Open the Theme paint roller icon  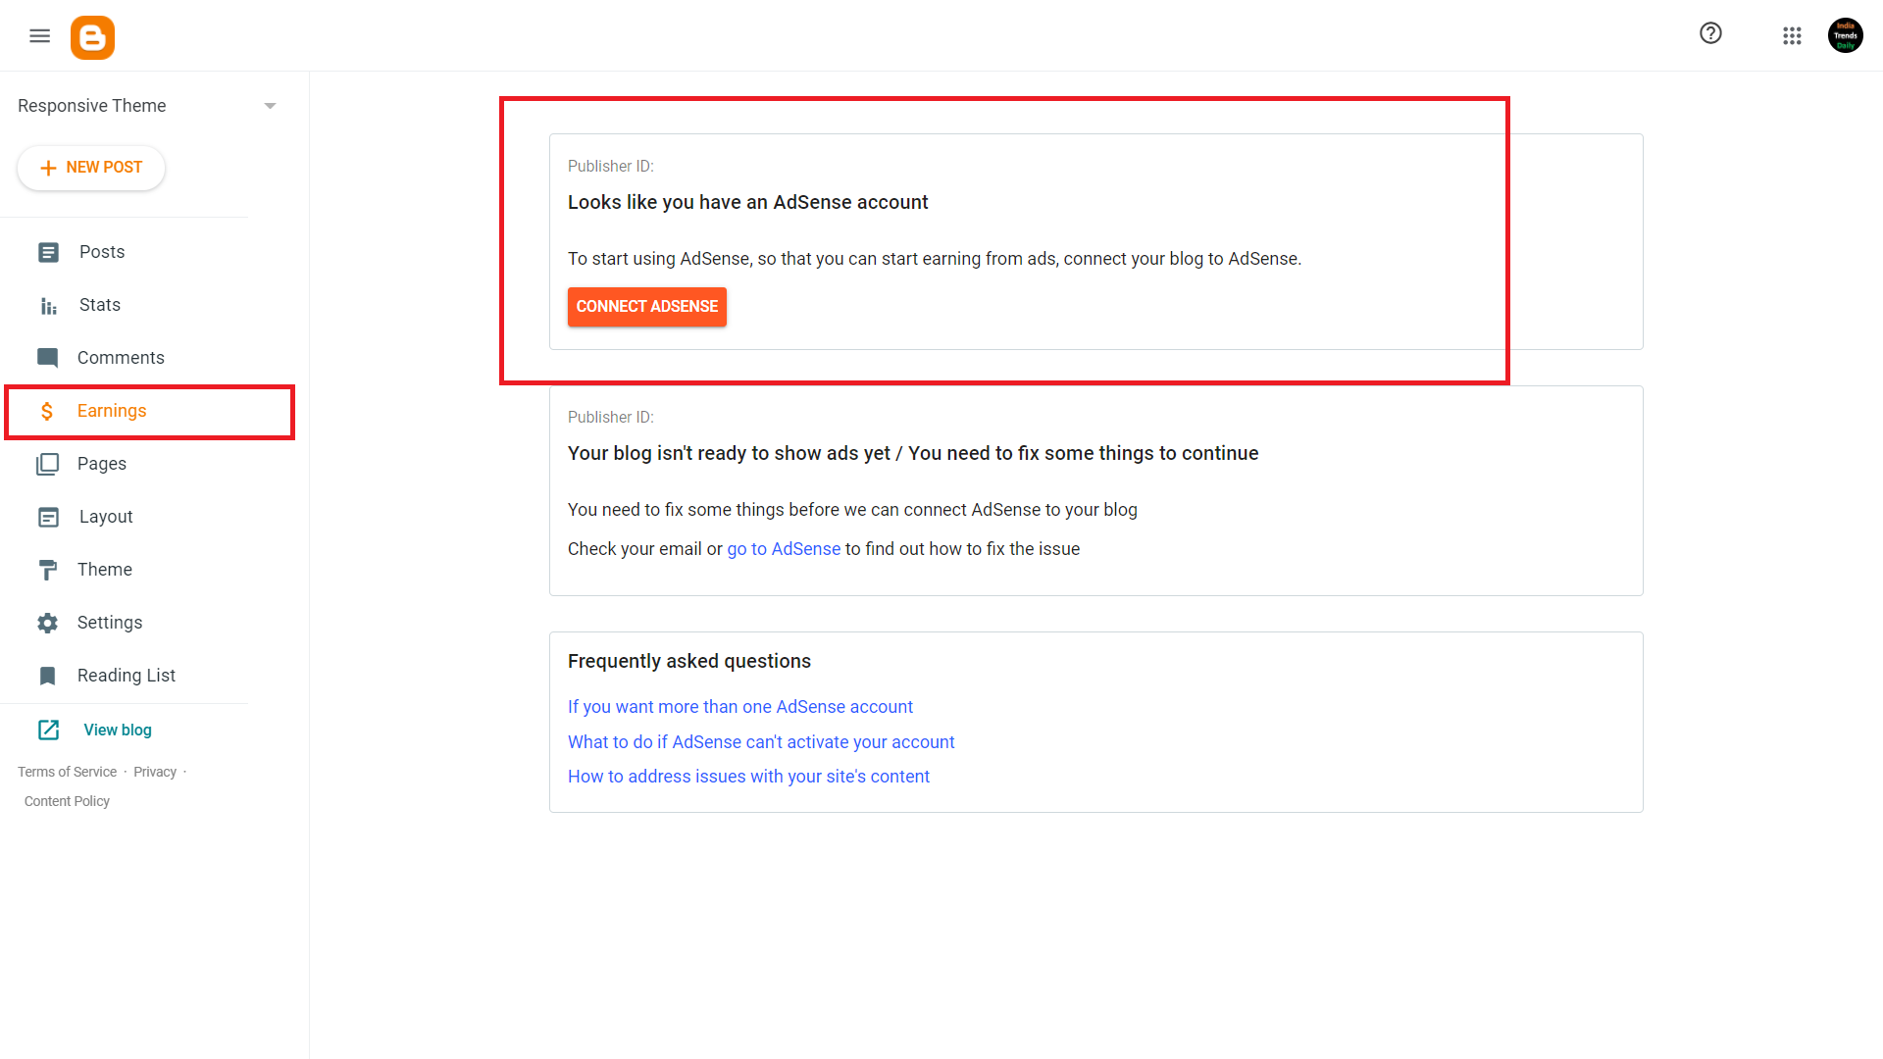coord(47,570)
